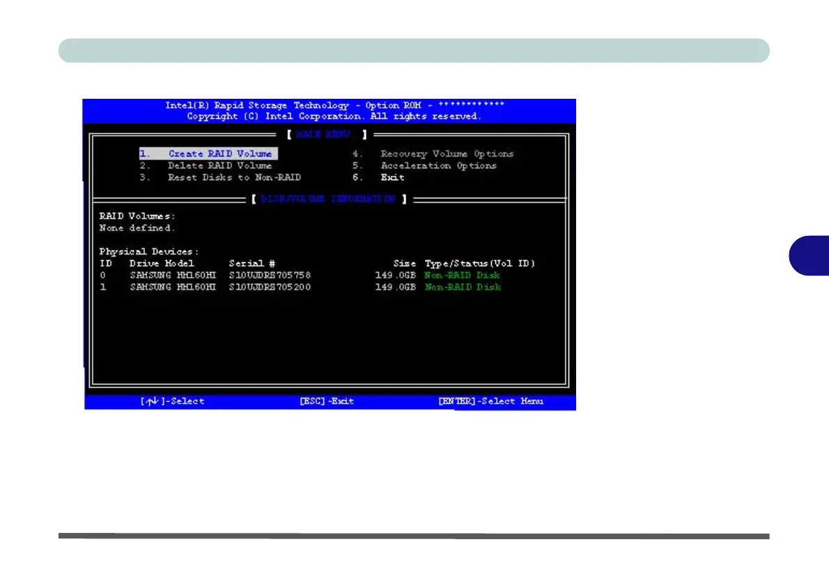Click the 'Size' column header

pos(405,263)
